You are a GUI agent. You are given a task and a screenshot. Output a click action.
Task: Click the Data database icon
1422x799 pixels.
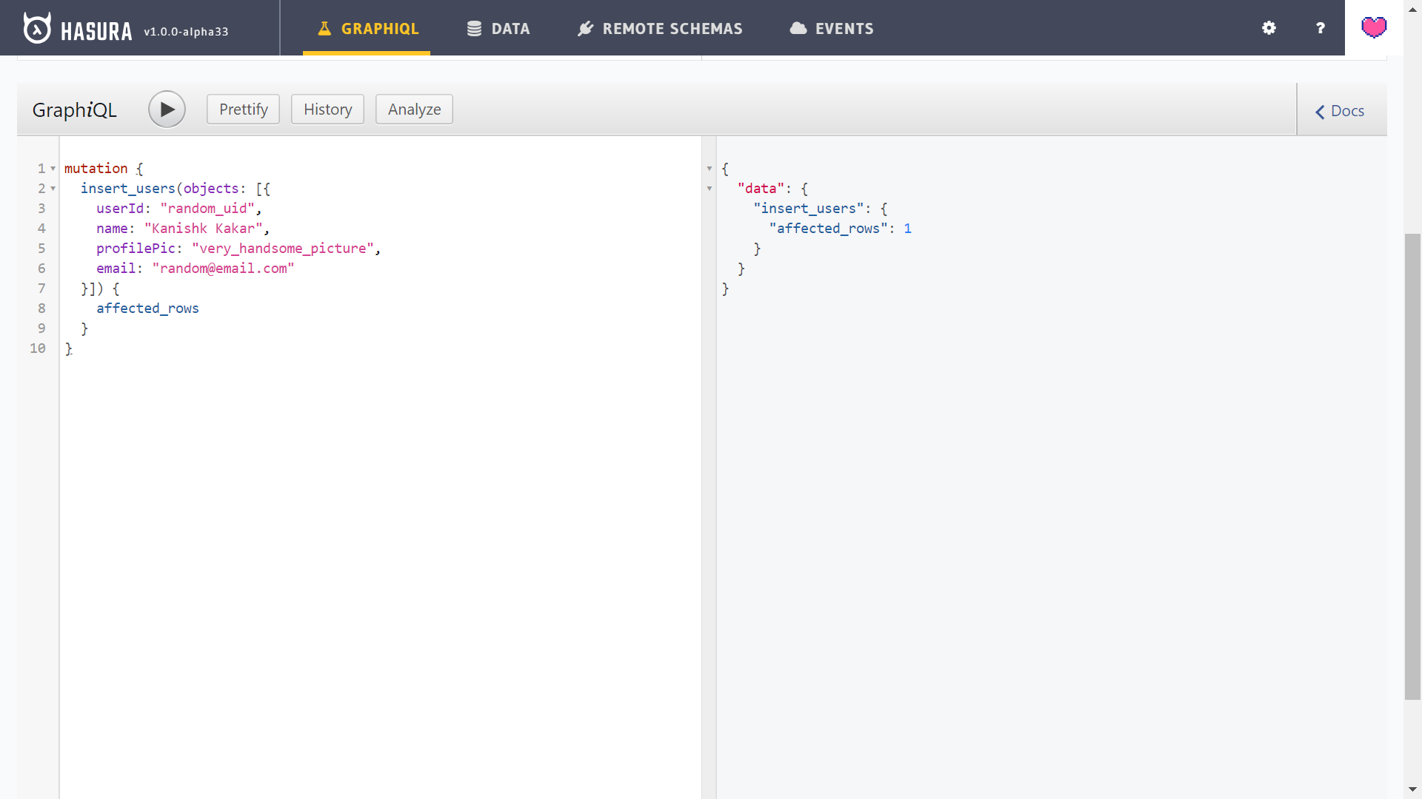coord(474,29)
